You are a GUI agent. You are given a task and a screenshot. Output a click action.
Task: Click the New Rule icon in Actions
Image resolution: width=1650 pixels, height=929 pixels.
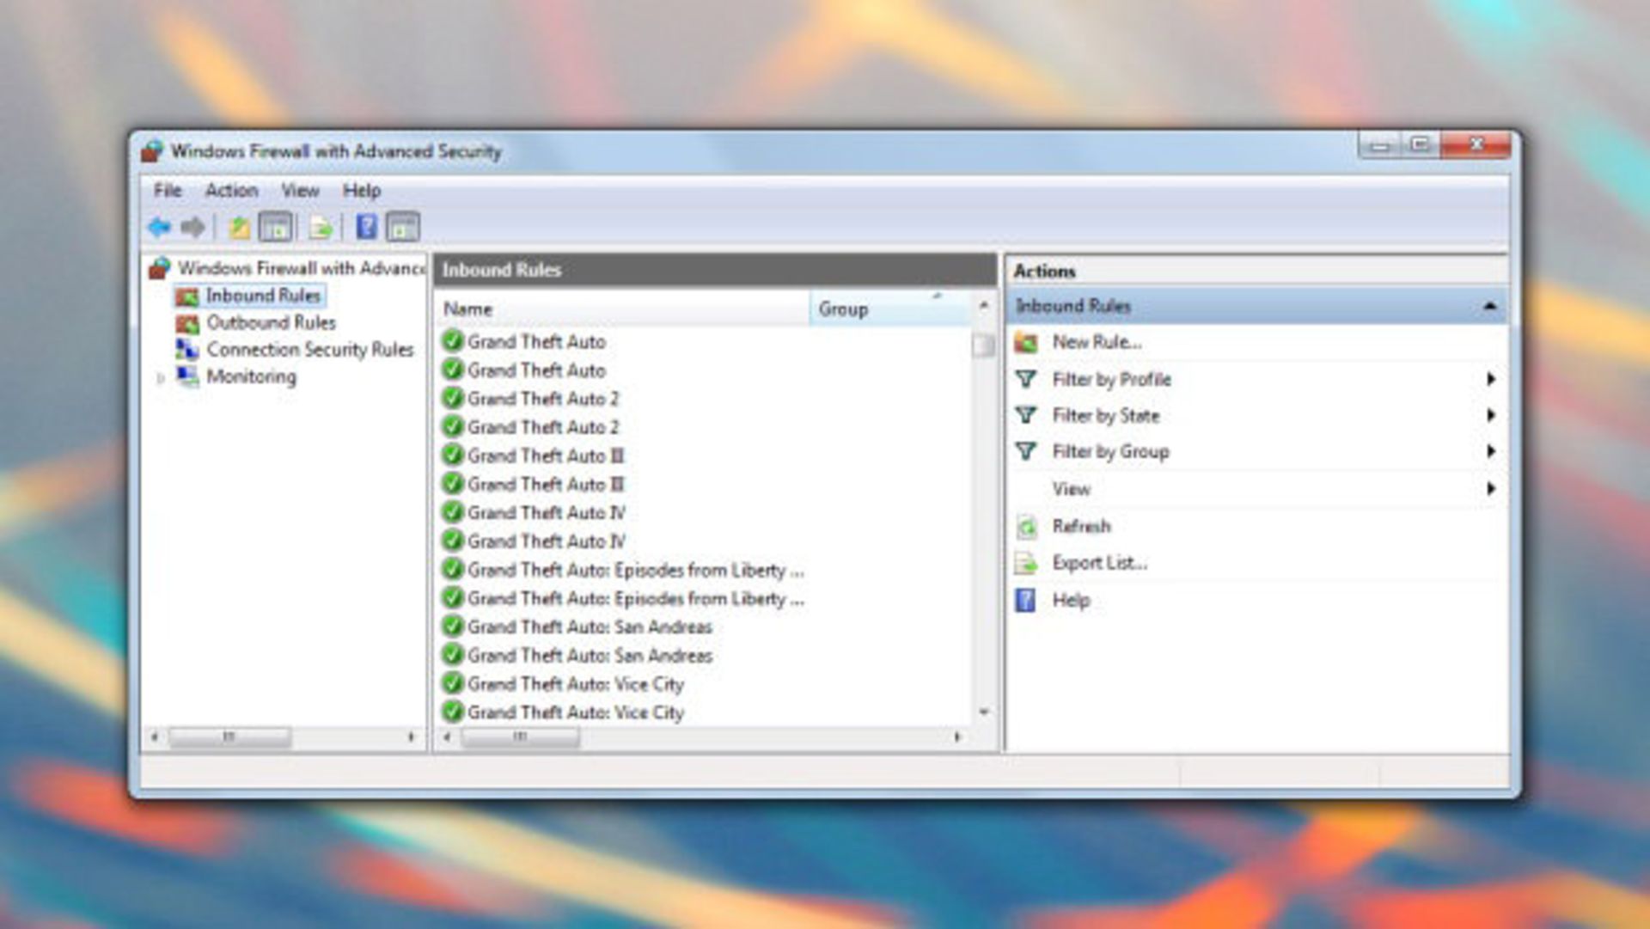[1026, 343]
